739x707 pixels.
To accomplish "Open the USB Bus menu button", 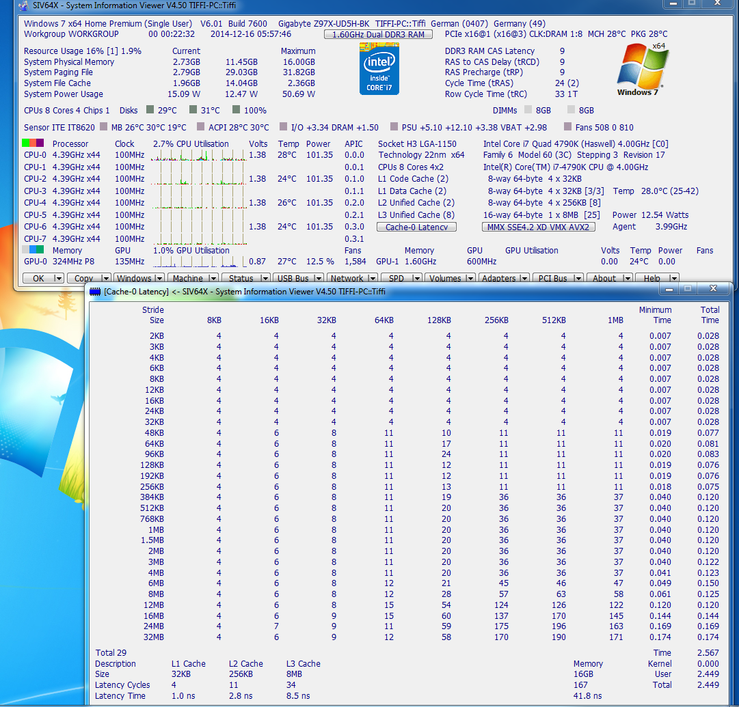I will (x=293, y=278).
